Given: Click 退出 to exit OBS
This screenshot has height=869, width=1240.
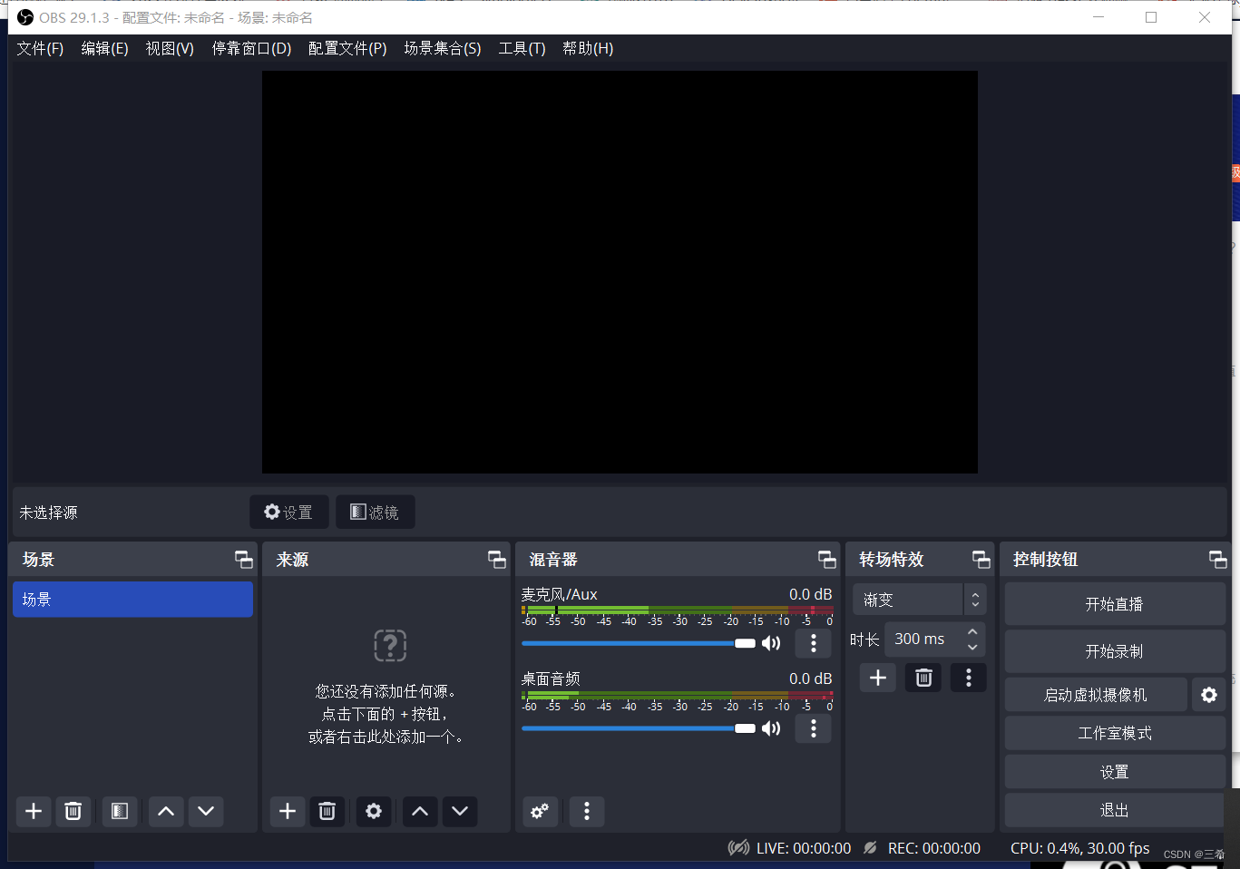Looking at the screenshot, I should click(x=1114, y=810).
